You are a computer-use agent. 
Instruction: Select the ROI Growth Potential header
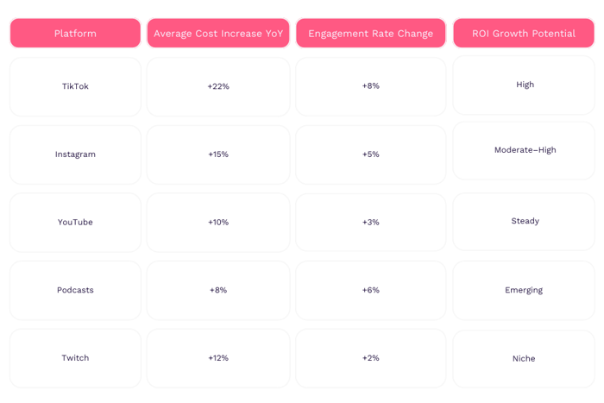(x=524, y=34)
